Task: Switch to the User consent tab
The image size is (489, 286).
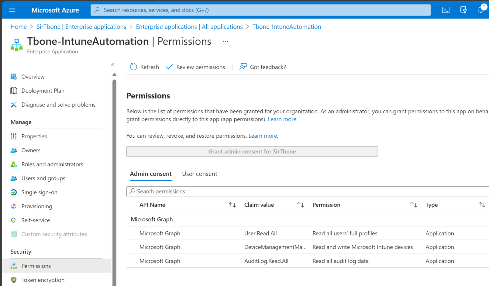Action: (x=200, y=174)
